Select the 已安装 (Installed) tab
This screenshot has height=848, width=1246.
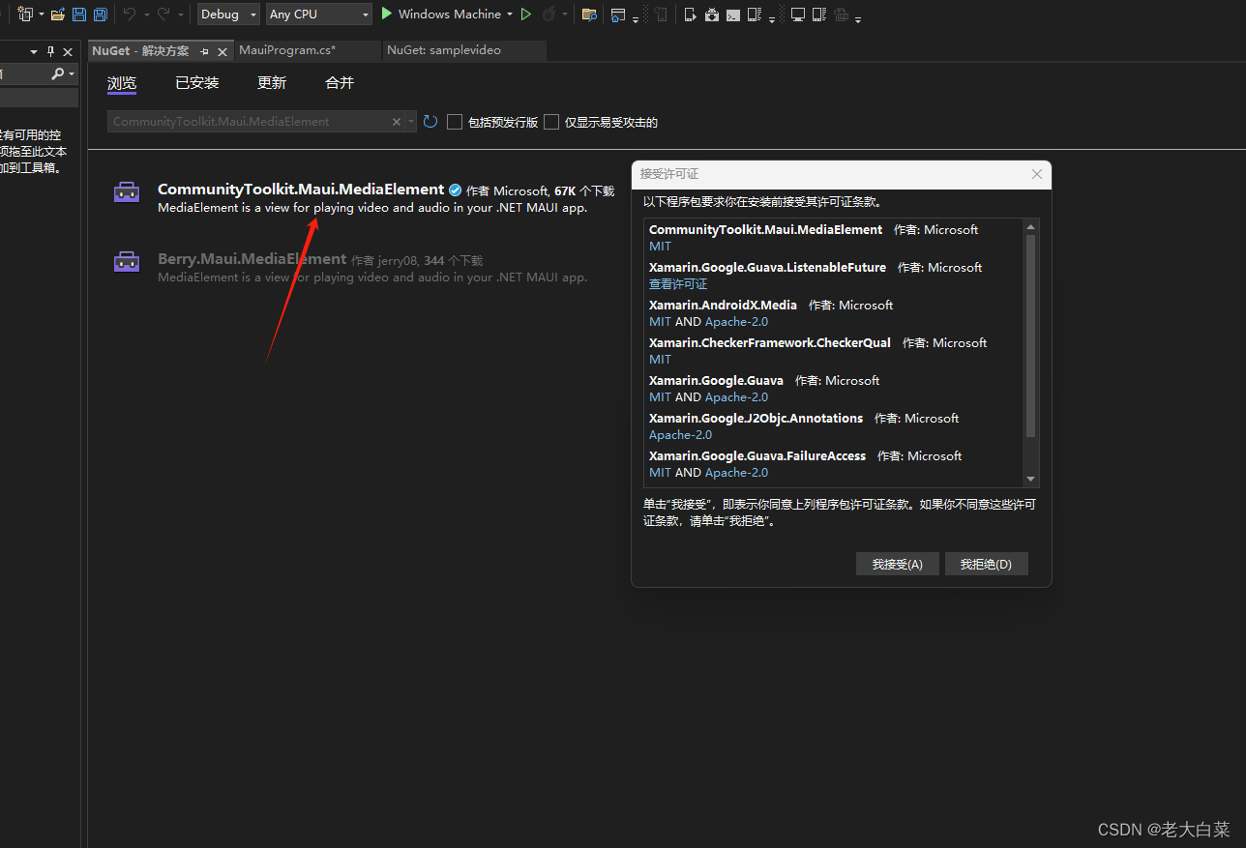197,83
